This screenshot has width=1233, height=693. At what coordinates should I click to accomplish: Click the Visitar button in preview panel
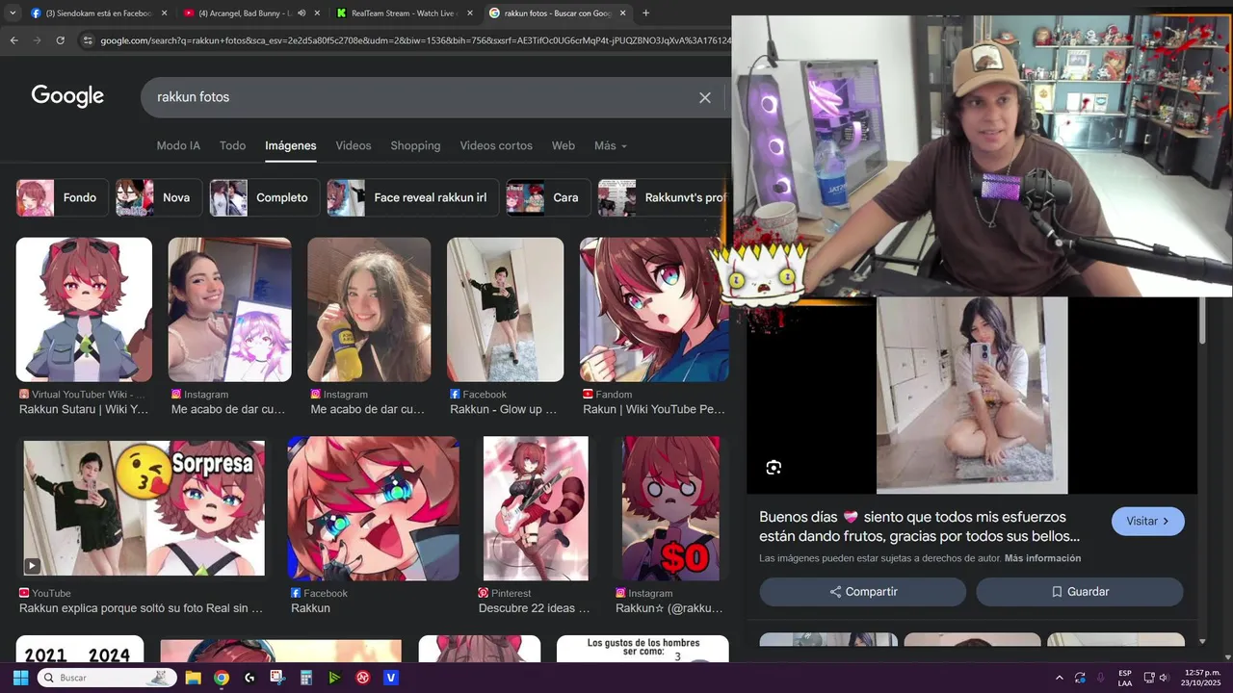[1148, 521]
